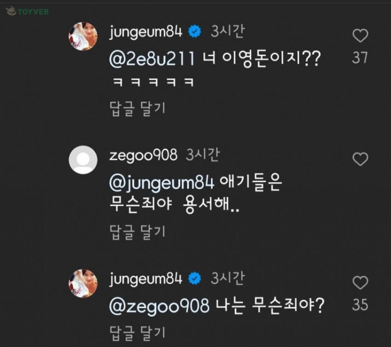Like the "나는 무슨죄야?" comment heart

(x=360, y=282)
